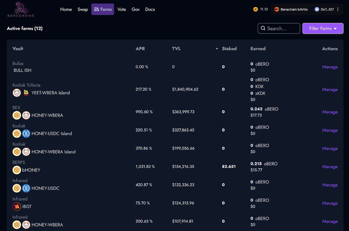The image size is (349, 231).
Task: Click the Beradrome logo
Action: click(x=21, y=9)
